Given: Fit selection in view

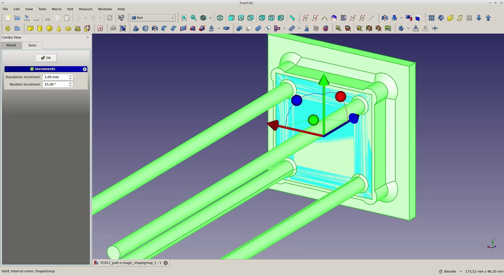Looking at the screenshot, I should 194,18.
